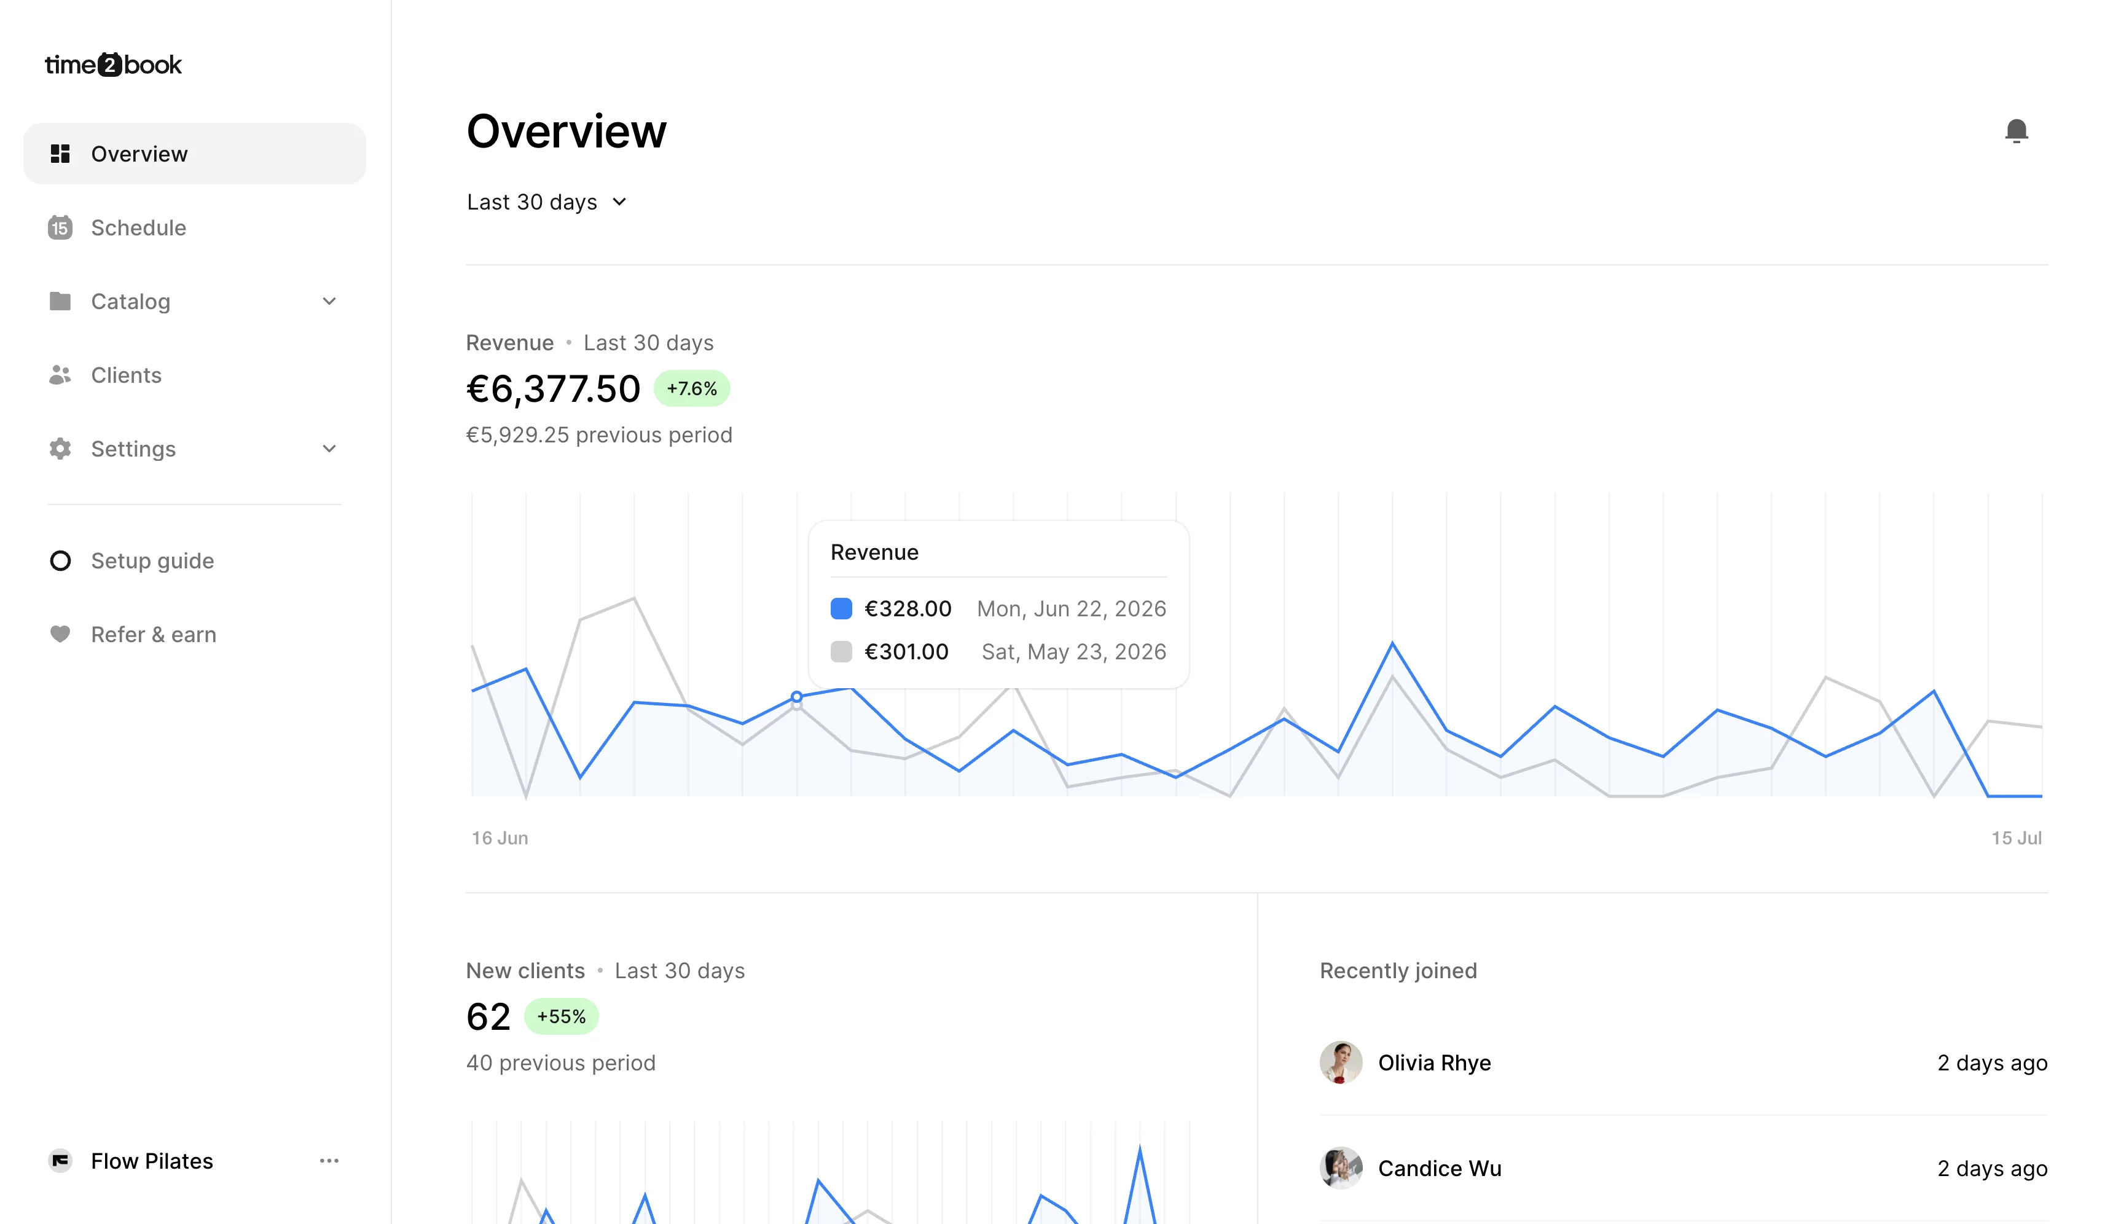Click the '40 previous period' text
The width and height of the screenshot is (2121, 1224).
[x=560, y=1062]
